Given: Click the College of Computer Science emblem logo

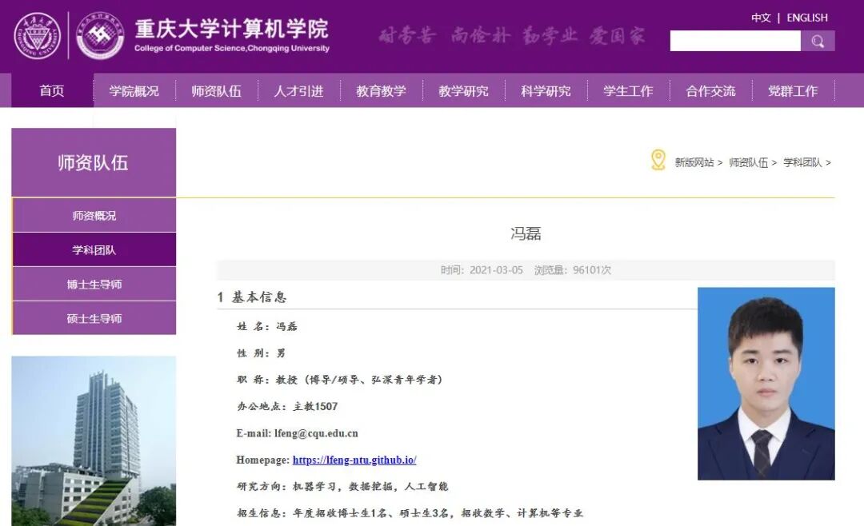Looking at the screenshot, I should pyautogui.click(x=100, y=36).
